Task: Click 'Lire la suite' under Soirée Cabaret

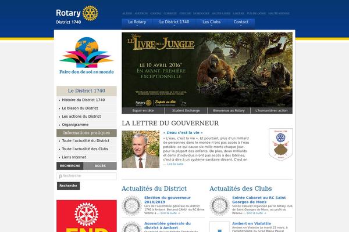Action: pyautogui.click(x=256, y=213)
